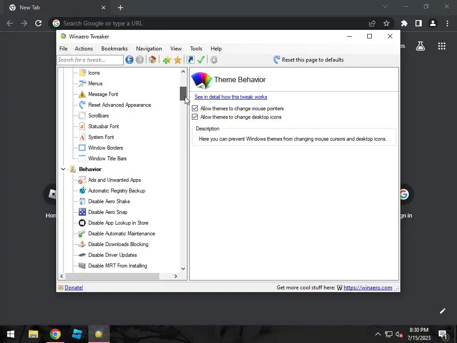Click the Statusbar Font icon
The image size is (457, 343).
(x=83, y=126)
